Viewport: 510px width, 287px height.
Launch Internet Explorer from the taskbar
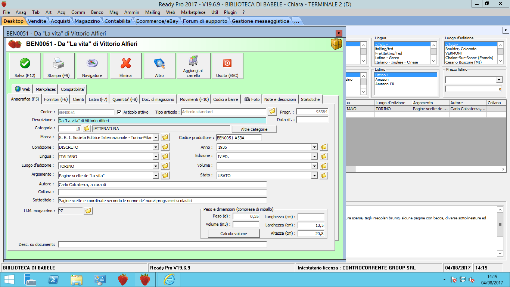click(x=169, y=280)
